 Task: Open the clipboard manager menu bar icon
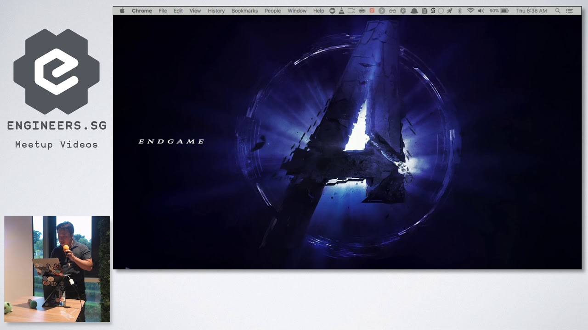424,11
